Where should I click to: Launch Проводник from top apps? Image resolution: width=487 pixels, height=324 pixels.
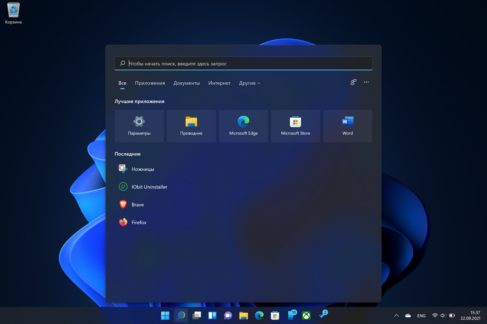(191, 126)
